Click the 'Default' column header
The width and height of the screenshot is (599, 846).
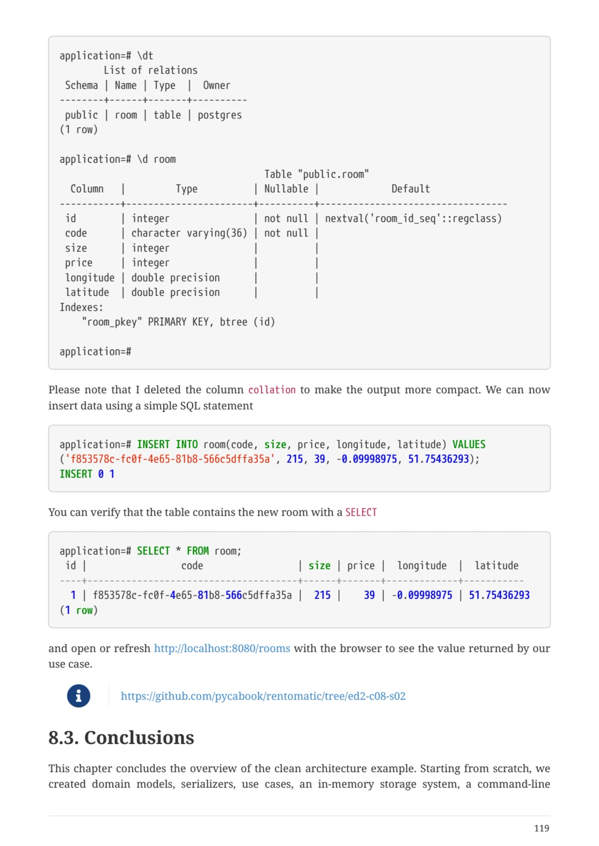click(410, 189)
